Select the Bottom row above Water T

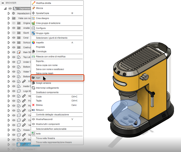(x=27, y=67)
